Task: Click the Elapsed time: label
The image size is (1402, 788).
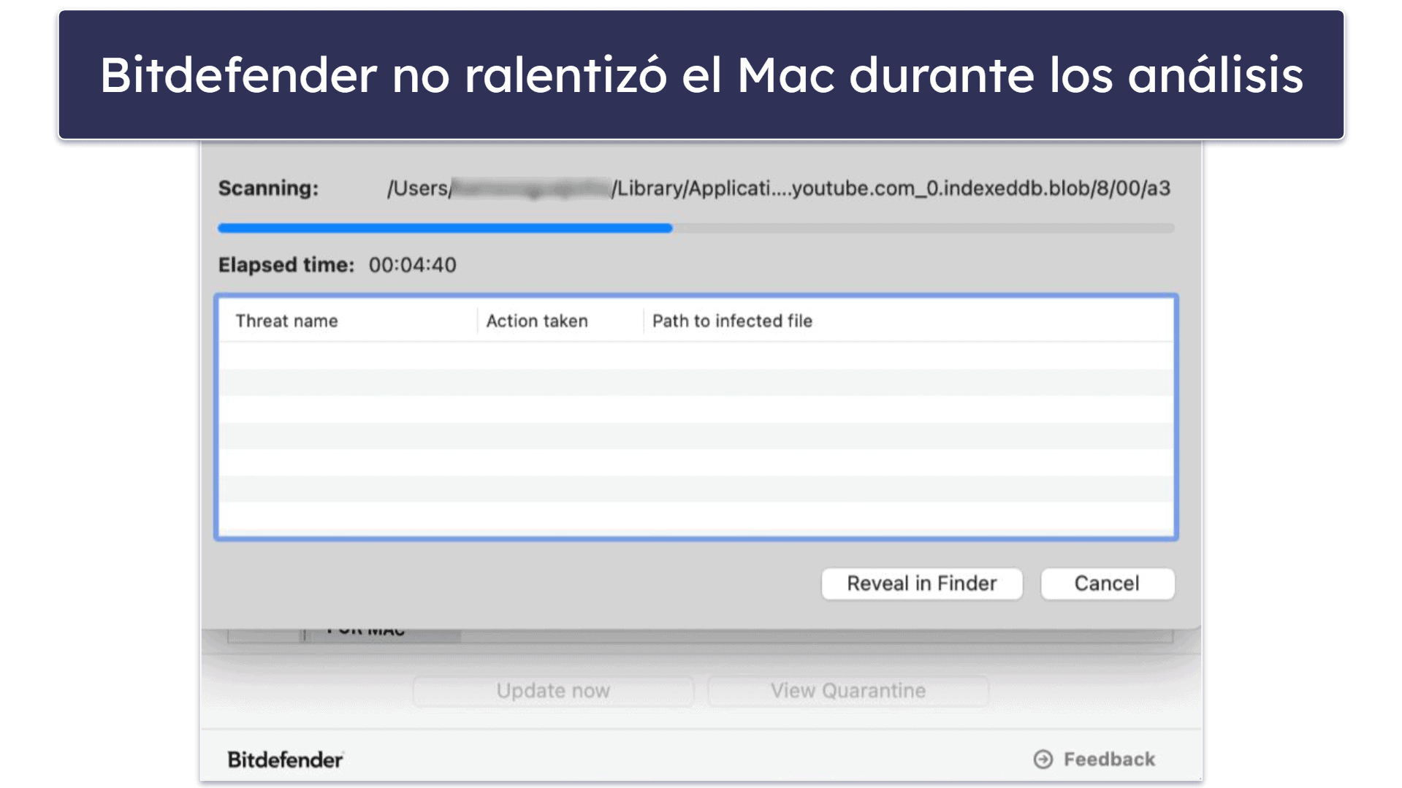Action: (286, 265)
